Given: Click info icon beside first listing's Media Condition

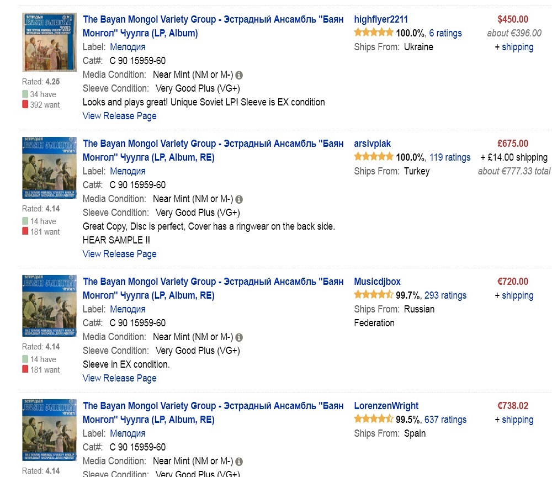Looking at the screenshot, I should 239,75.
